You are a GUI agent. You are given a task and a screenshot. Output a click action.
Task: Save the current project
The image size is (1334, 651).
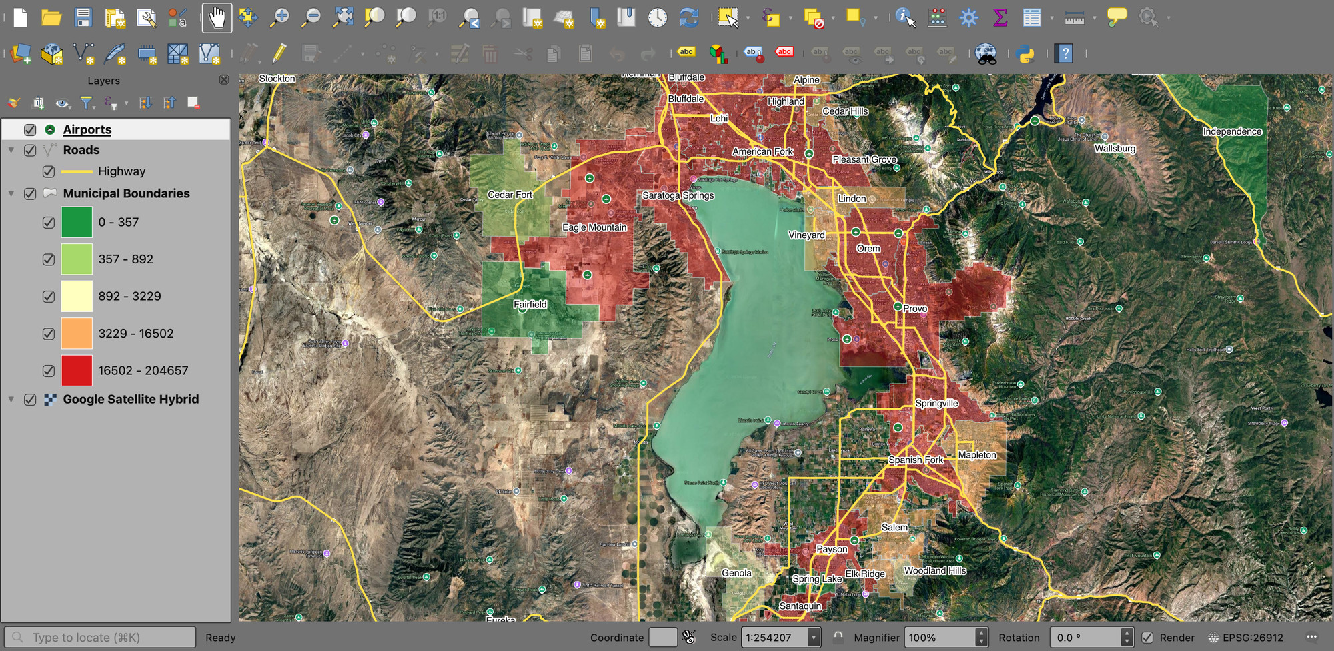pos(83,17)
